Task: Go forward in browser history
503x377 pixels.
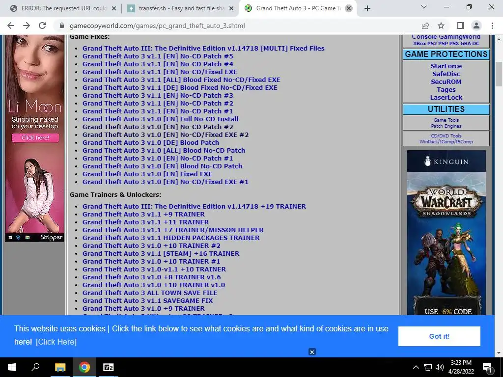Action: click(x=27, y=26)
